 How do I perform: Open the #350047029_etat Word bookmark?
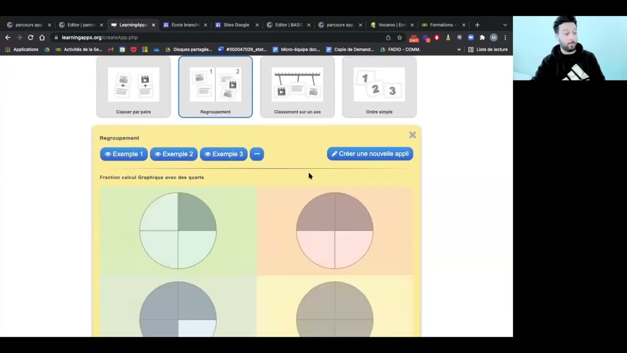tap(242, 49)
